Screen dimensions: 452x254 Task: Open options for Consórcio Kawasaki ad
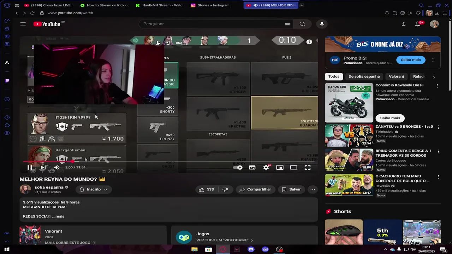pyautogui.click(x=437, y=86)
